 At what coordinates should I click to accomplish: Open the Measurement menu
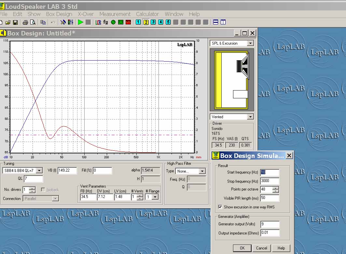point(115,14)
